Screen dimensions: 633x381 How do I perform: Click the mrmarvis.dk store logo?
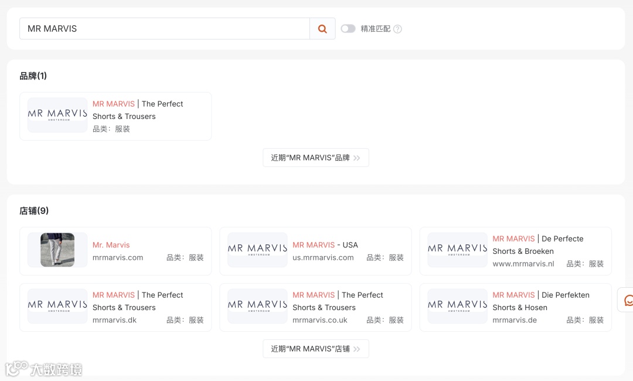pyautogui.click(x=57, y=306)
